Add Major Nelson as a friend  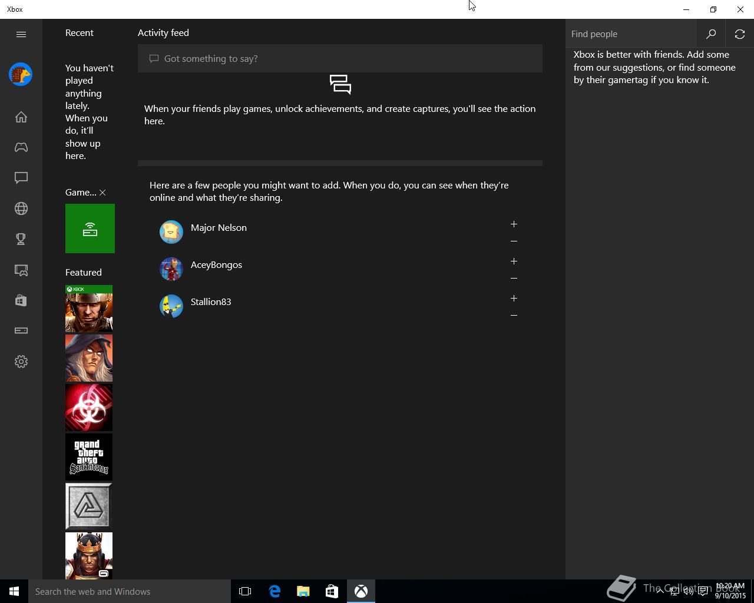point(514,224)
